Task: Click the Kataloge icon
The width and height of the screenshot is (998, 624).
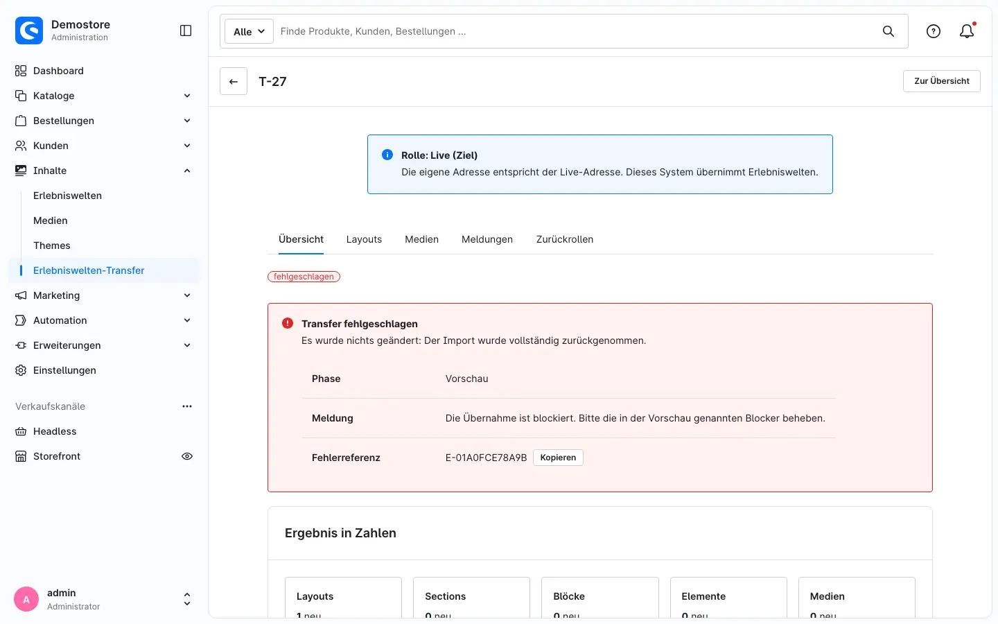Action: click(x=21, y=96)
